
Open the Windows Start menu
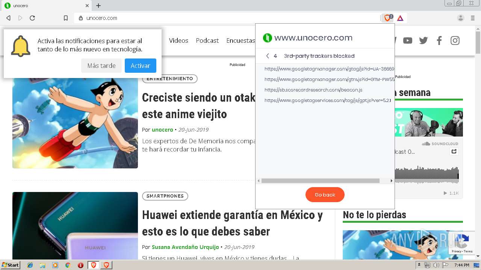click(10, 265)
